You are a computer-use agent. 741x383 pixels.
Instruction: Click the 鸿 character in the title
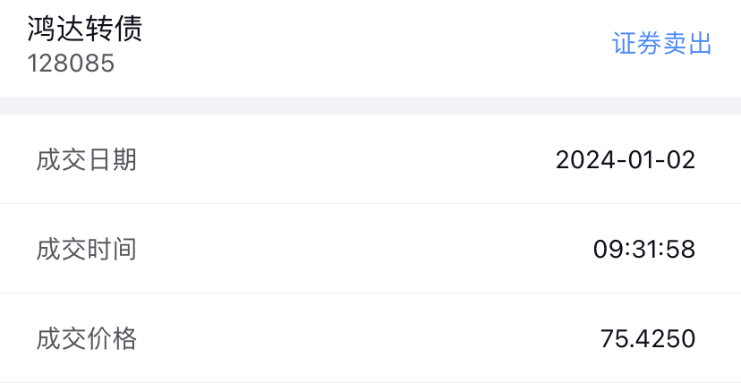coord(41,29)
